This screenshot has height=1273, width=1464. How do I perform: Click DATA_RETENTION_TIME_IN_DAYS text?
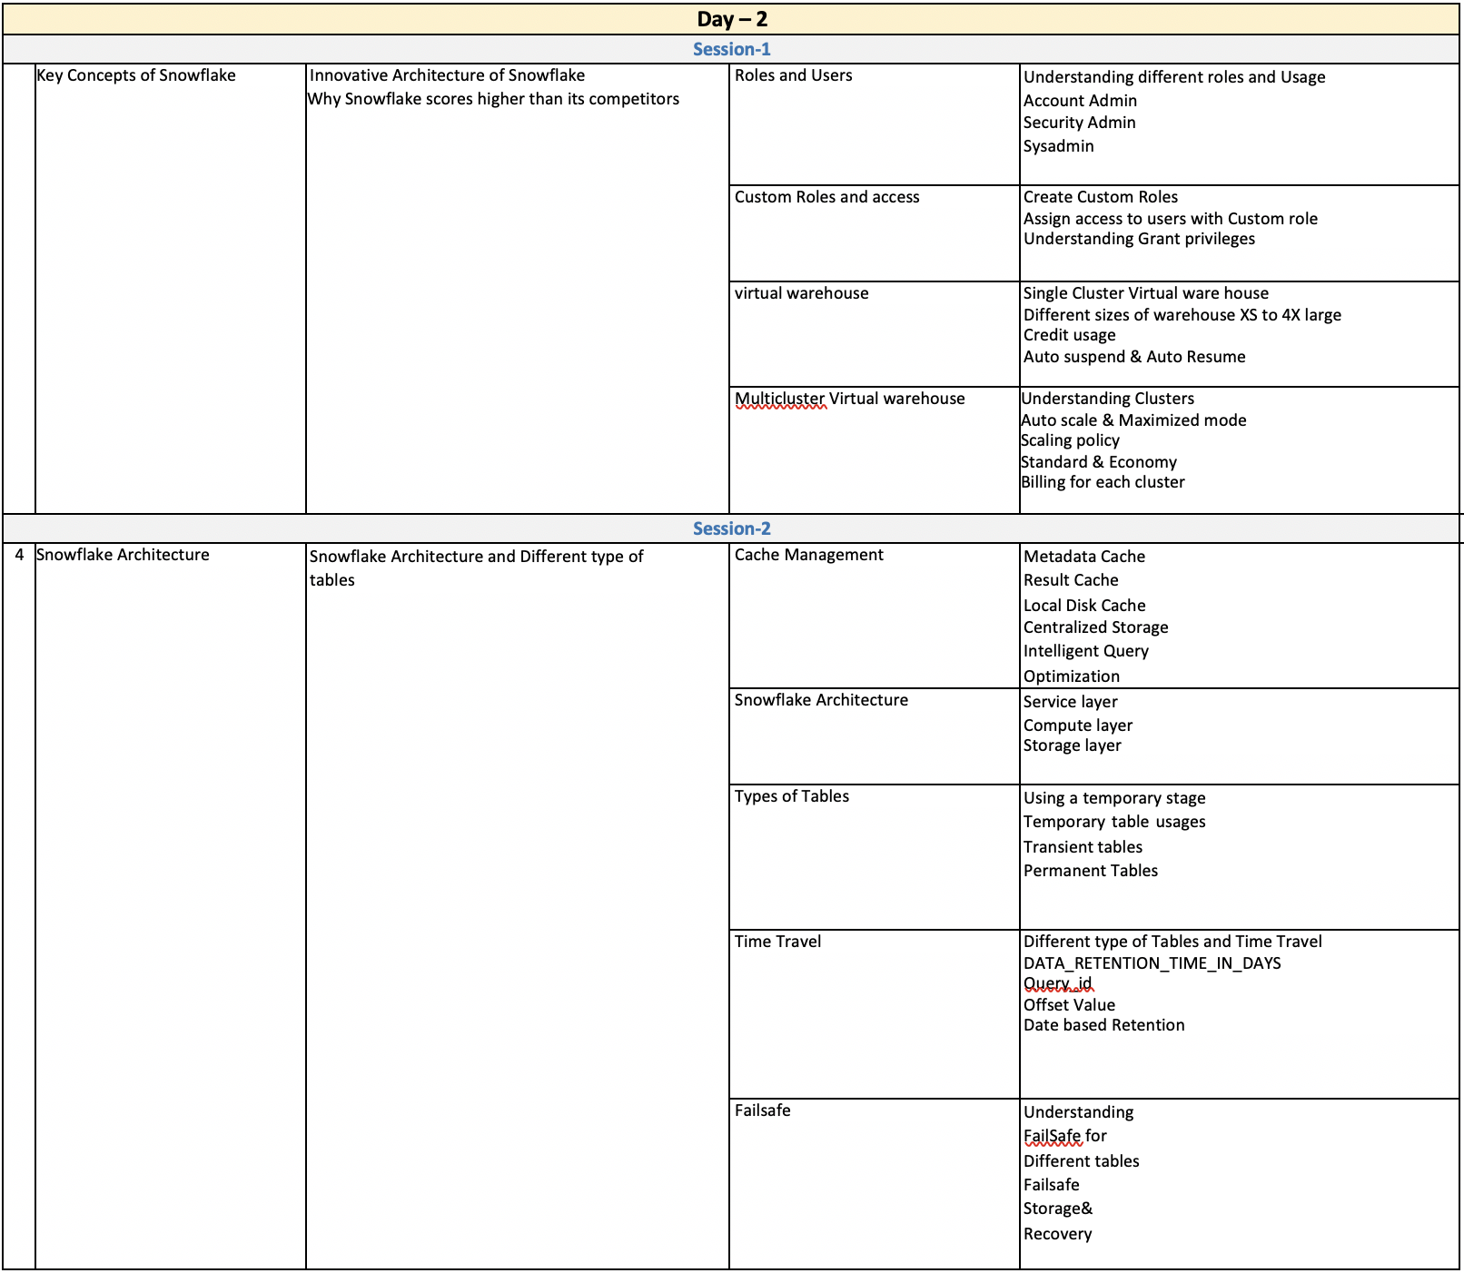1152,963
